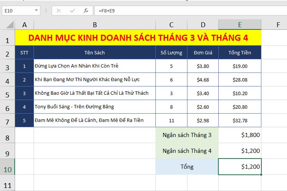The width and height of the screenshot is (287, 191).
Task: Click the selected $1,200 cell in row 10
Action: click(x=240, y=166)
